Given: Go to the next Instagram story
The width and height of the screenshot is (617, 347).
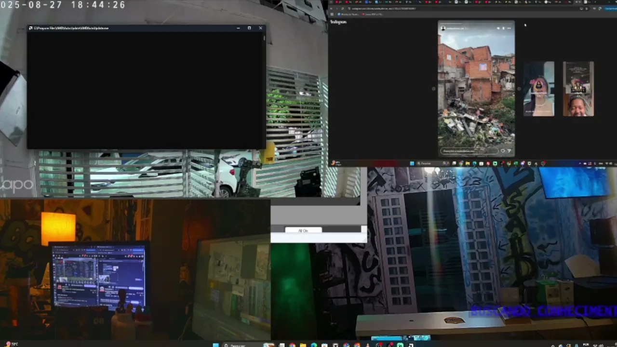Looking at the screenshot, I should pos(519,89).
